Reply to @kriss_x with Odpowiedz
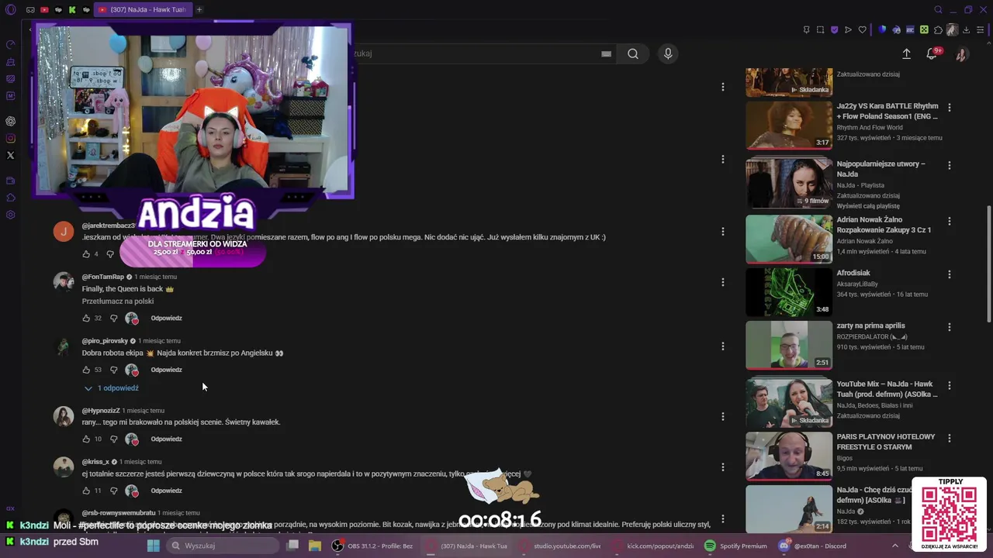Image resolution: width=993 pixels, height=558 pixels. point(166,491)
